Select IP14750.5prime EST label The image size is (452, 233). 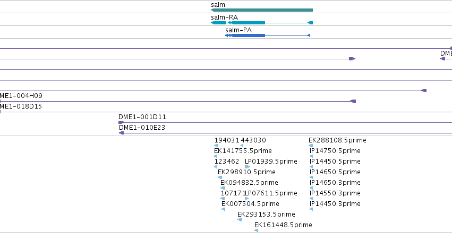pyautogui.click(x=335, y=151)
